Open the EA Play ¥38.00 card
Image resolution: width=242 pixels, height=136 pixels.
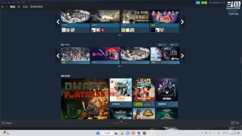[x=105, y=56]
